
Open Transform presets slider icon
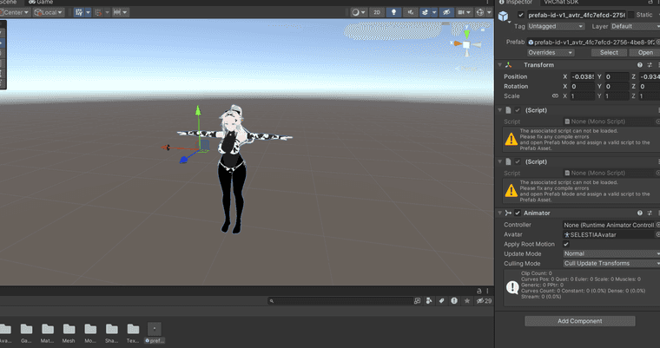click(650, 65)
